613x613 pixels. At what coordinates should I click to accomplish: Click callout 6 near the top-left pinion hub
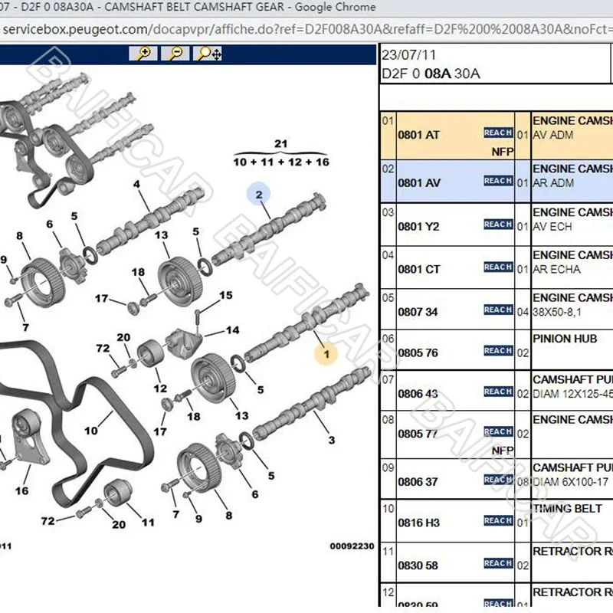(49, 225)
